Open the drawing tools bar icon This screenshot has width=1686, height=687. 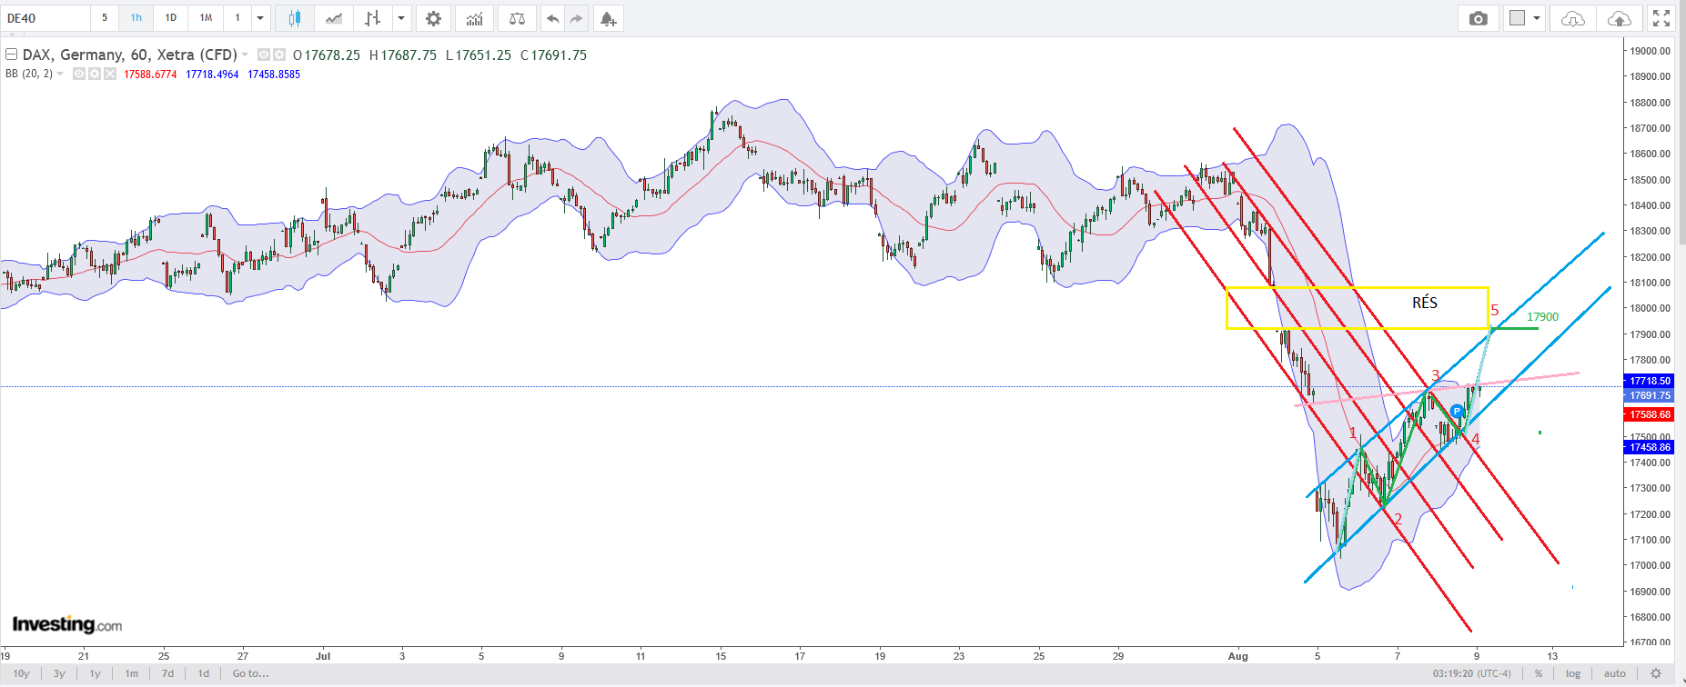tap(372, 18)
